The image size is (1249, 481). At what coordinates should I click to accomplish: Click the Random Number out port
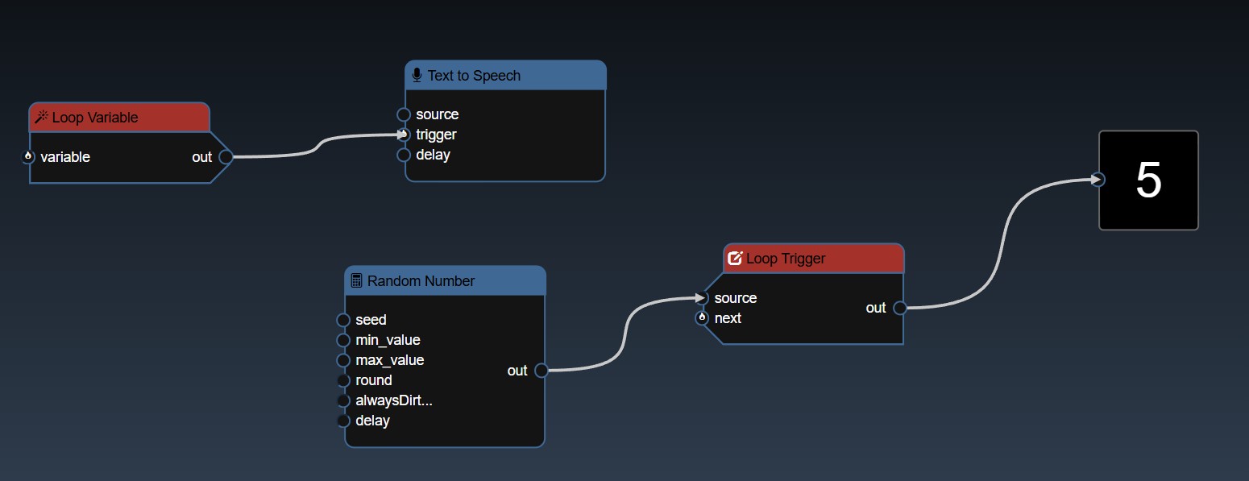click(x=542, y=371)
